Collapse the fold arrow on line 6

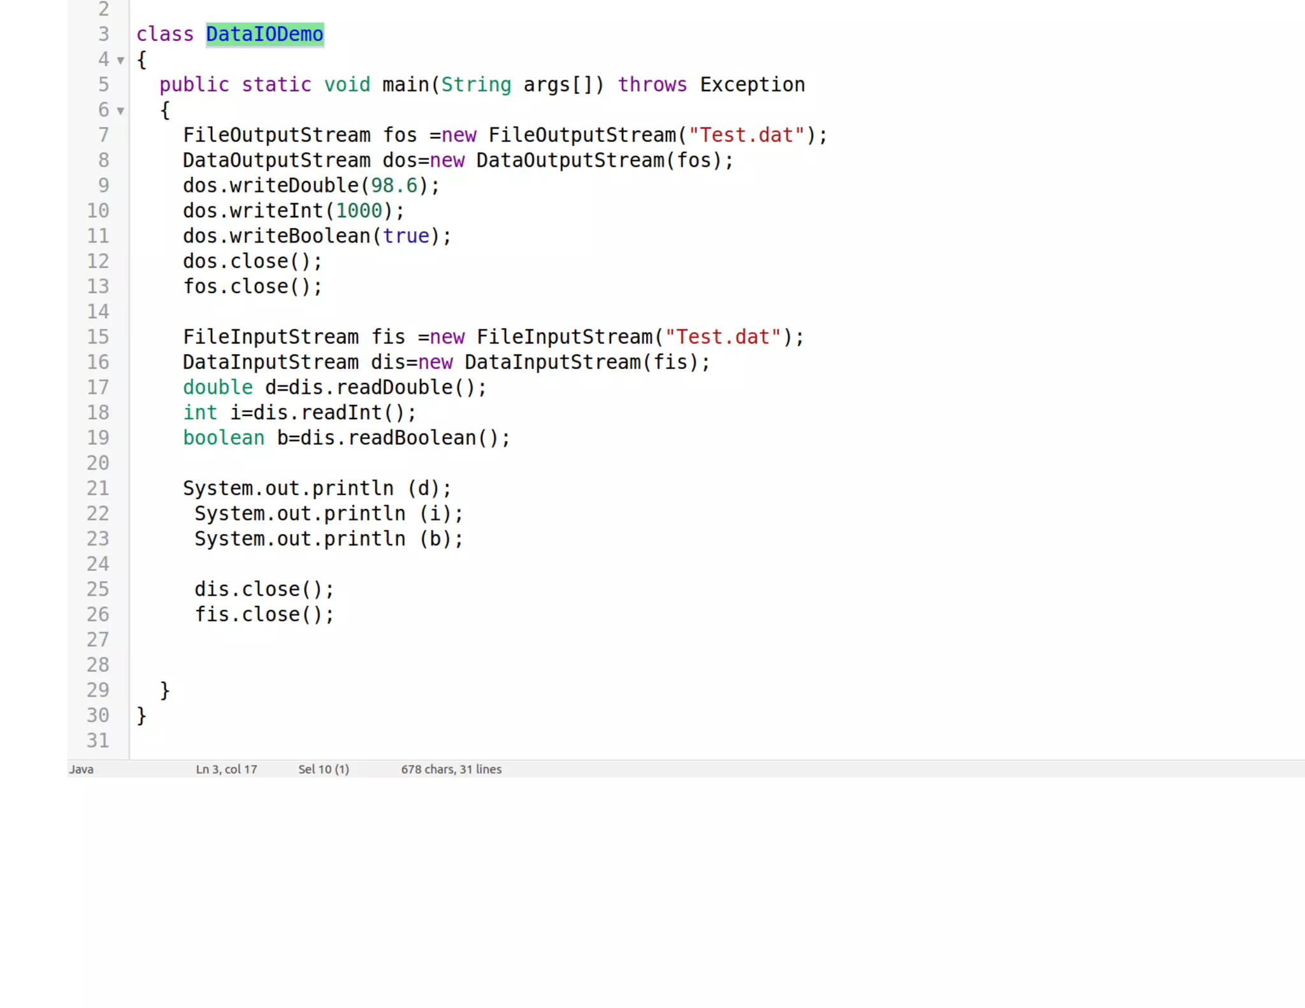tap(120, 111)
